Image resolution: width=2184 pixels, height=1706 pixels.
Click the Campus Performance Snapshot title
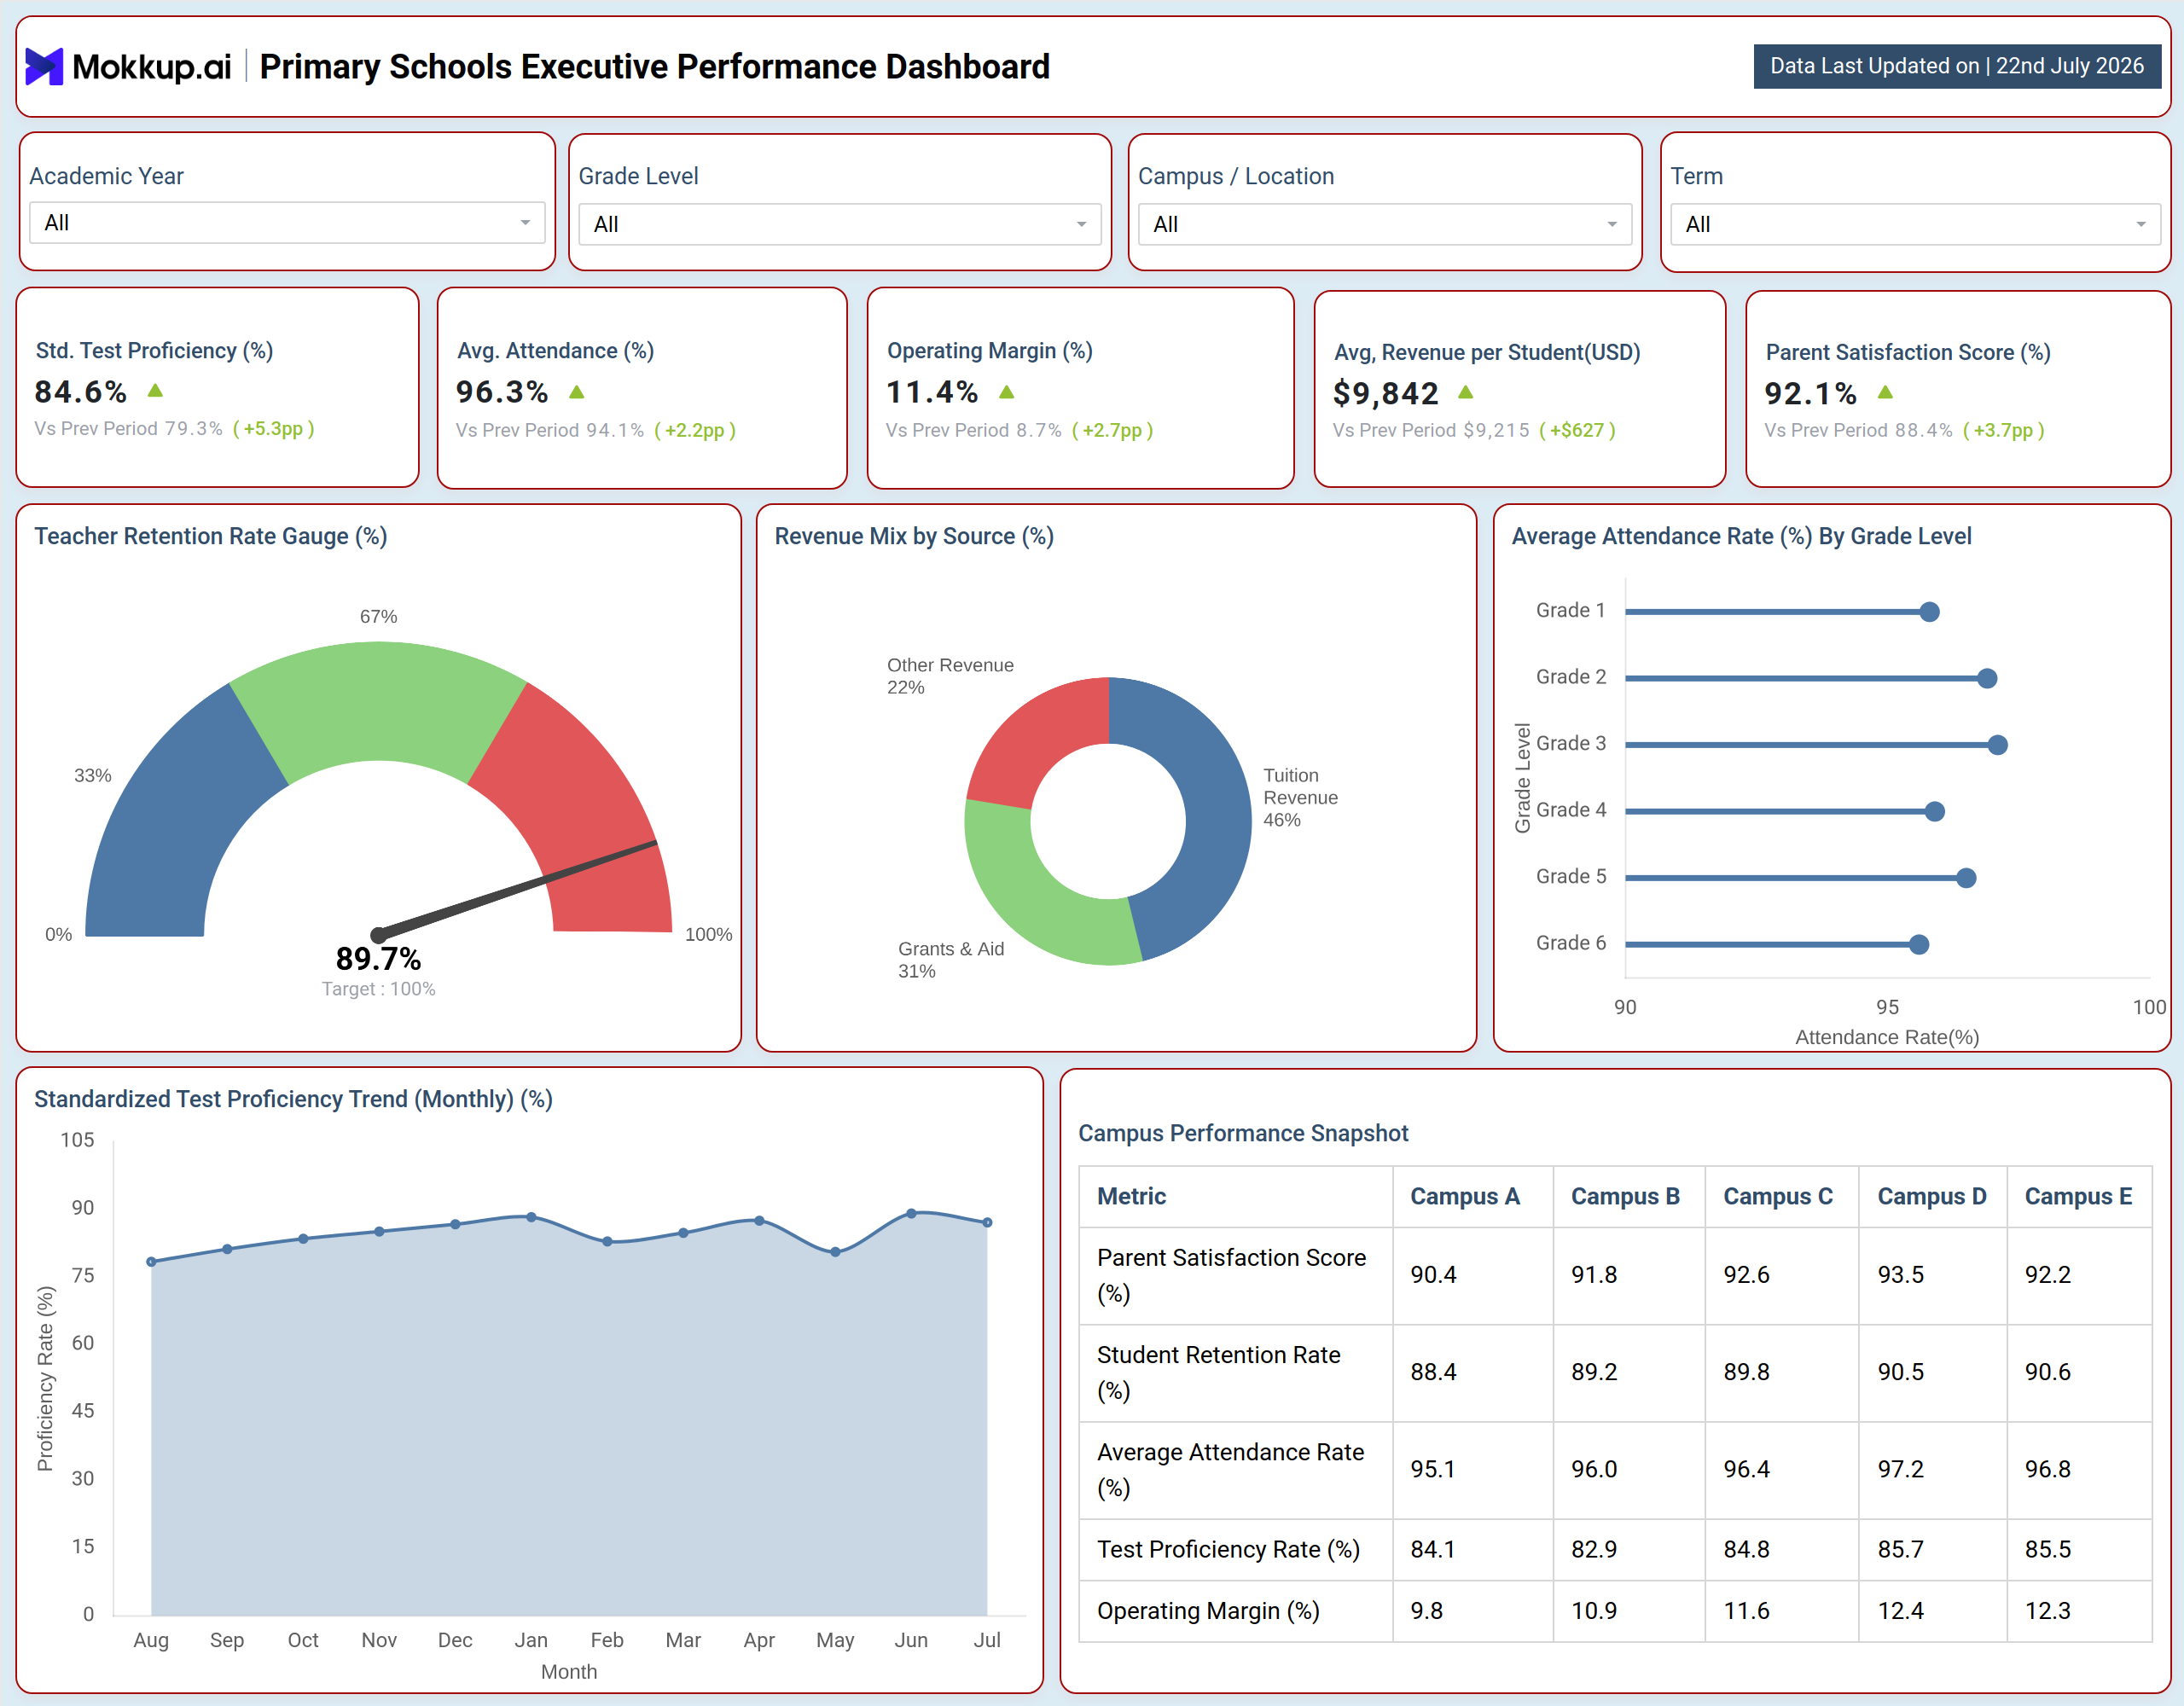(x=1243, y=1133)
